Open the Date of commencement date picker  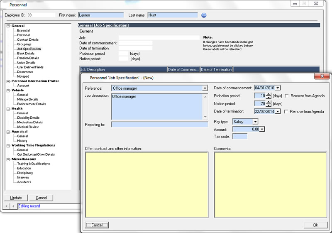[x=278, y=88]
